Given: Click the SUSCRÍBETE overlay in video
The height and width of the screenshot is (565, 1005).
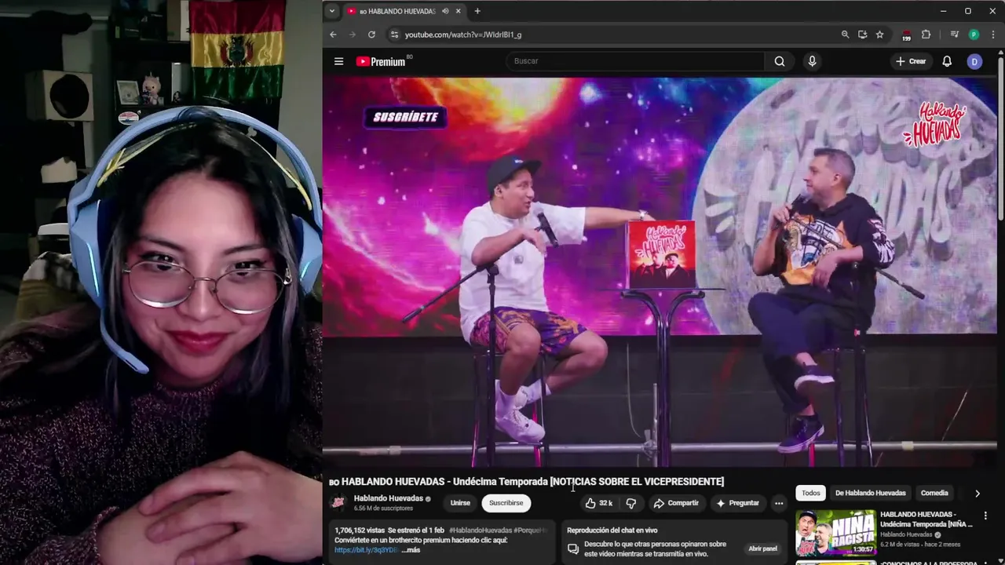Looking at the screenshot, I should [405, 117].
